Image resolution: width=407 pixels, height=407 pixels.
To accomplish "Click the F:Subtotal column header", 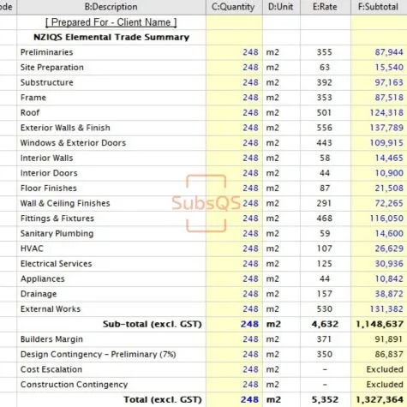I will [x=379, y=7].
